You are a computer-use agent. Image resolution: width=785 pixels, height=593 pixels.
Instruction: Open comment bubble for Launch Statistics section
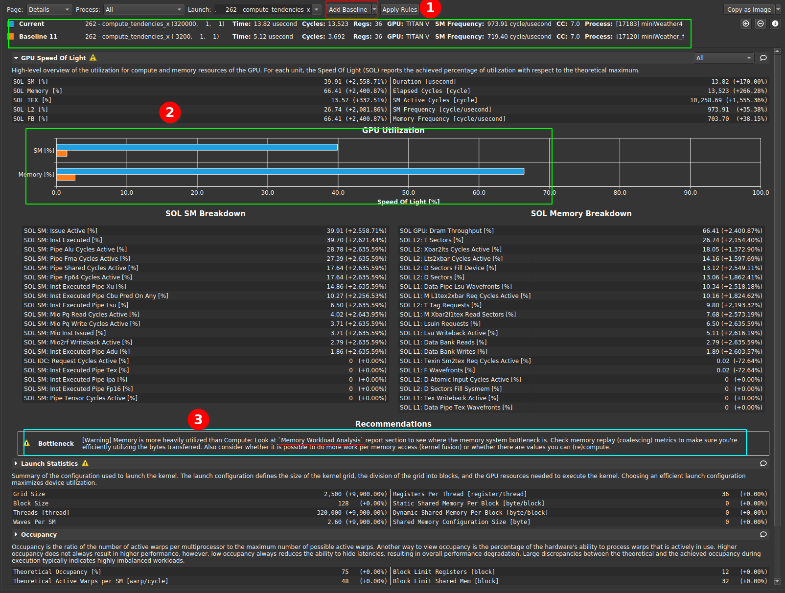click(763, 463)
